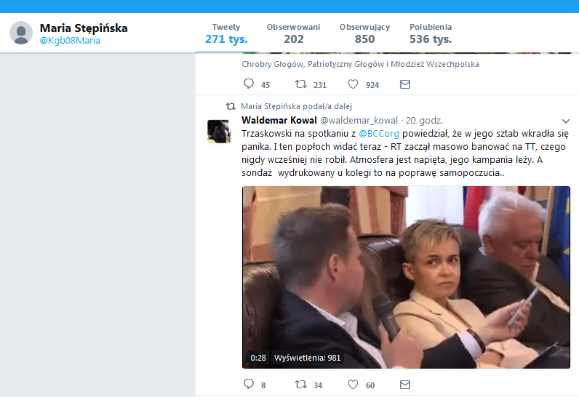579x397 pixels.
Task: Open the Obserwujący tab showing 850
Action: tap(364, 33)
